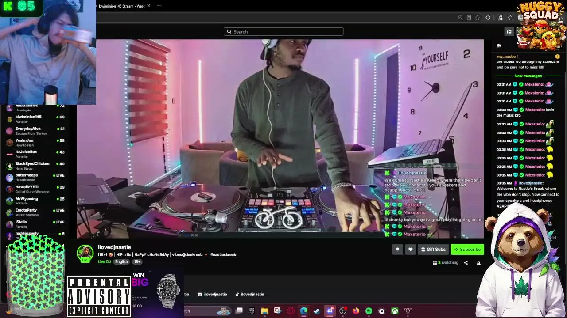Open Snipping Tool from the taskbar
567x318 pixels.
[x=278, y=311]
